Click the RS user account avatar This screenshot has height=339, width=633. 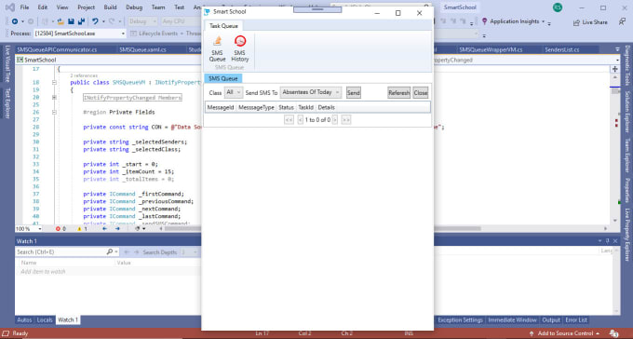coord(558,7)
